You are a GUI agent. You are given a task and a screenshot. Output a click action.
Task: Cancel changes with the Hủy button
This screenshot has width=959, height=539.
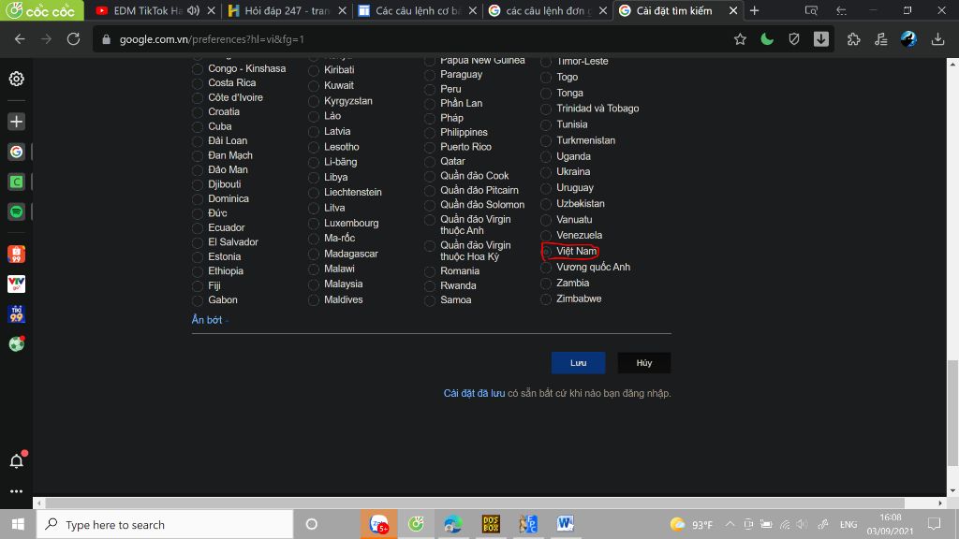[644, 363]
